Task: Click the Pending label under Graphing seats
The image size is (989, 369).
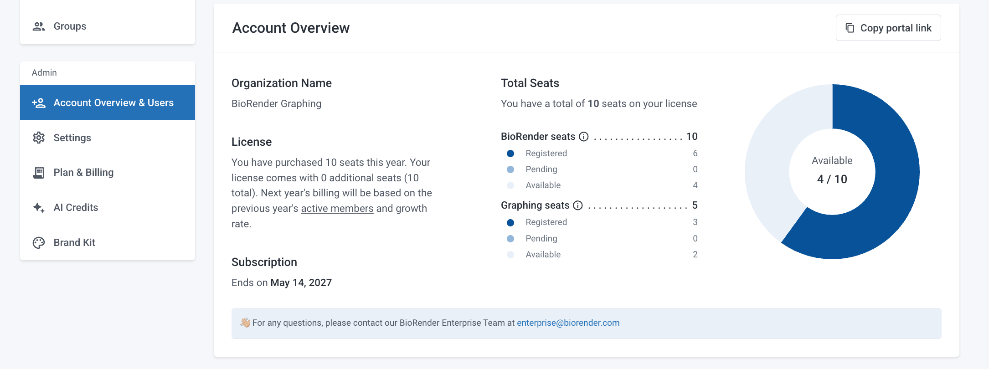Action: pos(541,239)
